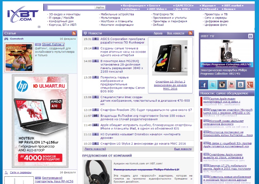
Task: Open comments badge for RuTracker.org news
Action: tap(95, 116)
